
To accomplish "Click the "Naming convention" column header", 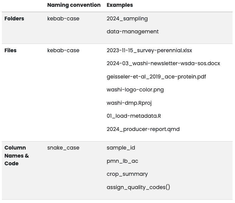I will (x=74, y=5).
